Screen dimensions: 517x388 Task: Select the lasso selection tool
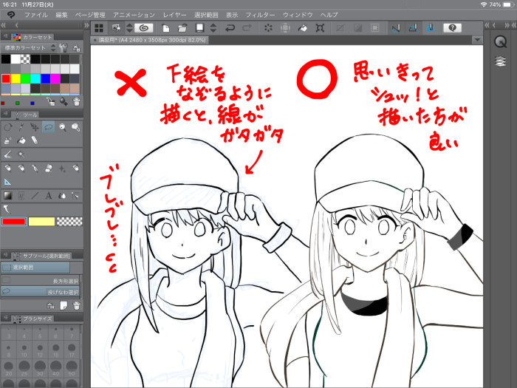pyautogui.click(x=49, y=127)
